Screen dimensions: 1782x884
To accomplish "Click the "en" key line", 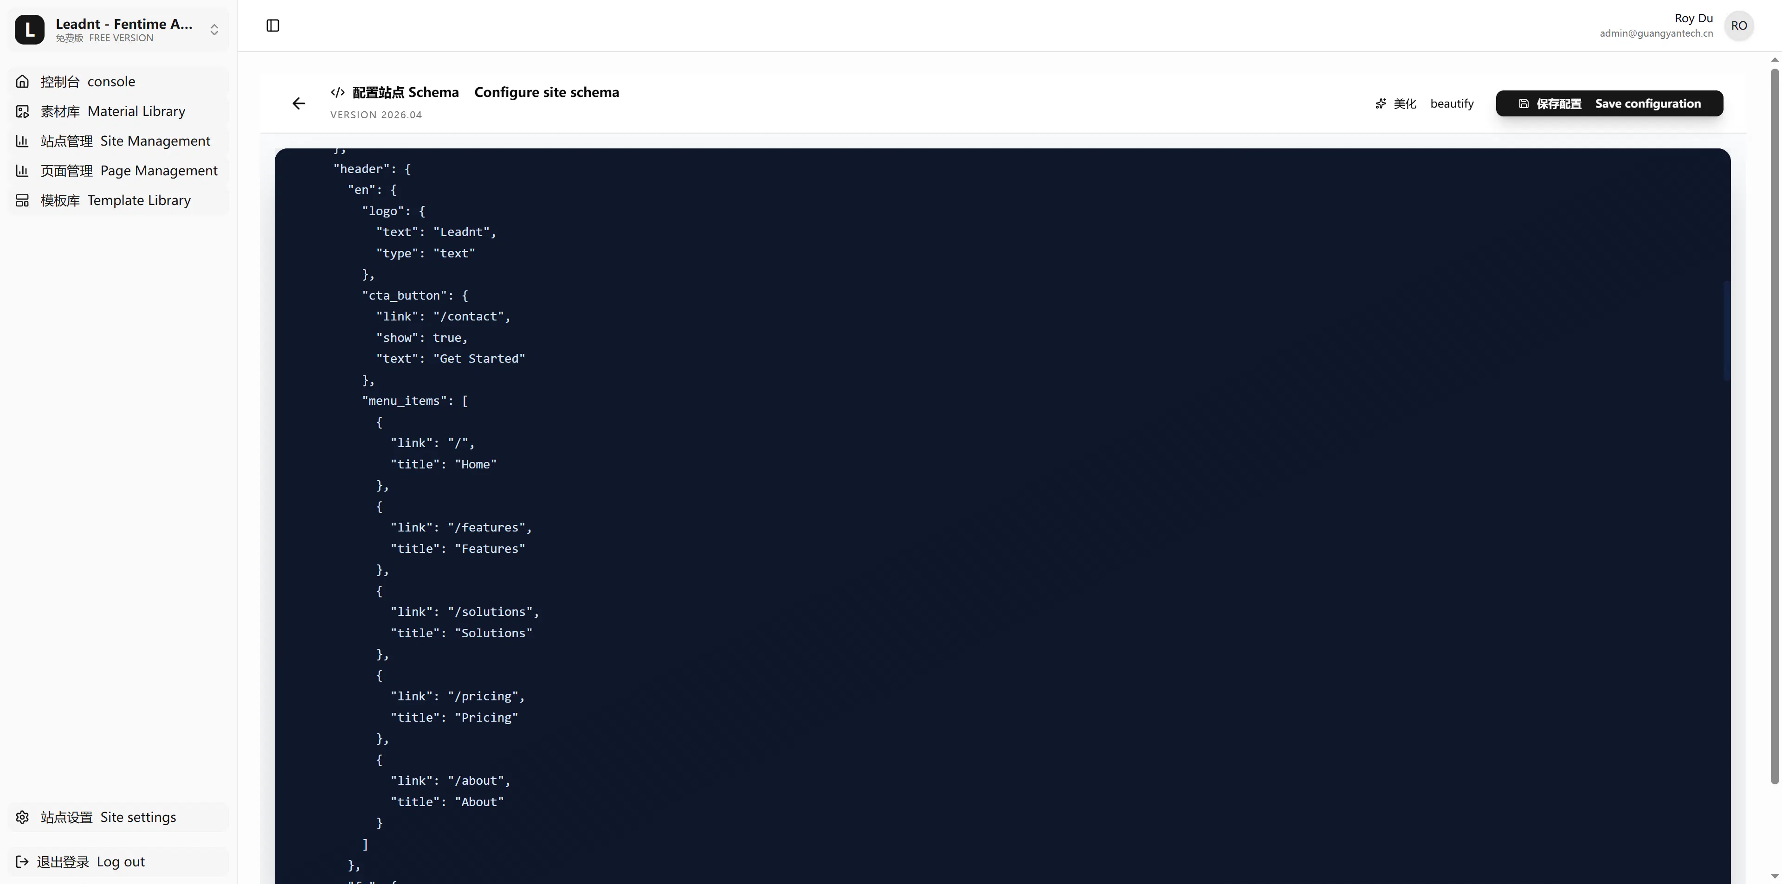I will pos(372,190).
